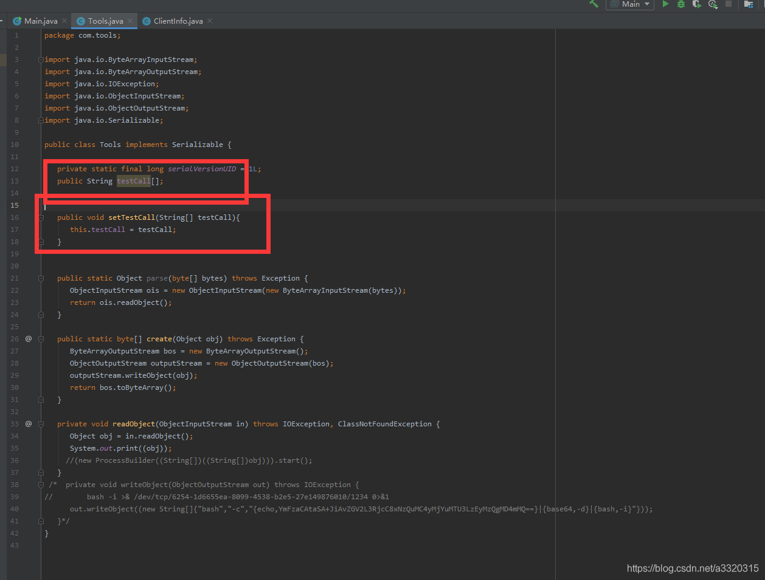The height and width of the screenshot is (580, 765).
Task: Open the ClientInfo.java tab
Action: [178, 21]
